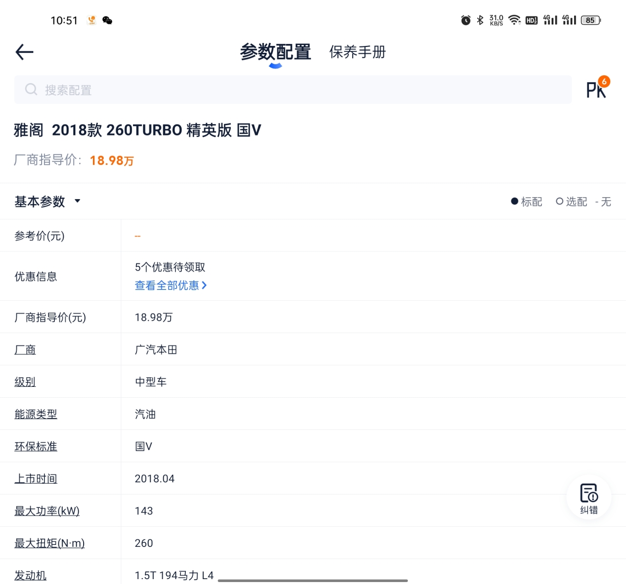Tap the 最大功率(kW) label
Image resolution: width=626 pixels, height=584 pixels.
click(47, 511)
